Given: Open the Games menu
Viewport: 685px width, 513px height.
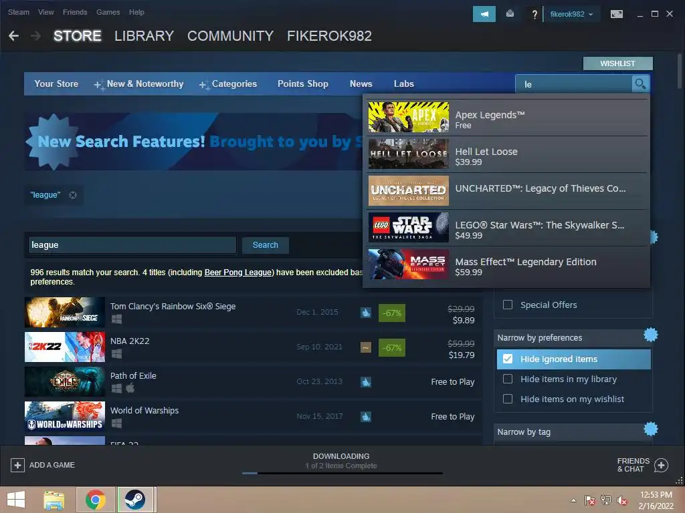Looking at the screenshot, I should pos(108,12).
